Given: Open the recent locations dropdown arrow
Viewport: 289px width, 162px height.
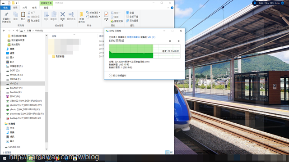Looking at the screenshot, I should coord(13,31).
